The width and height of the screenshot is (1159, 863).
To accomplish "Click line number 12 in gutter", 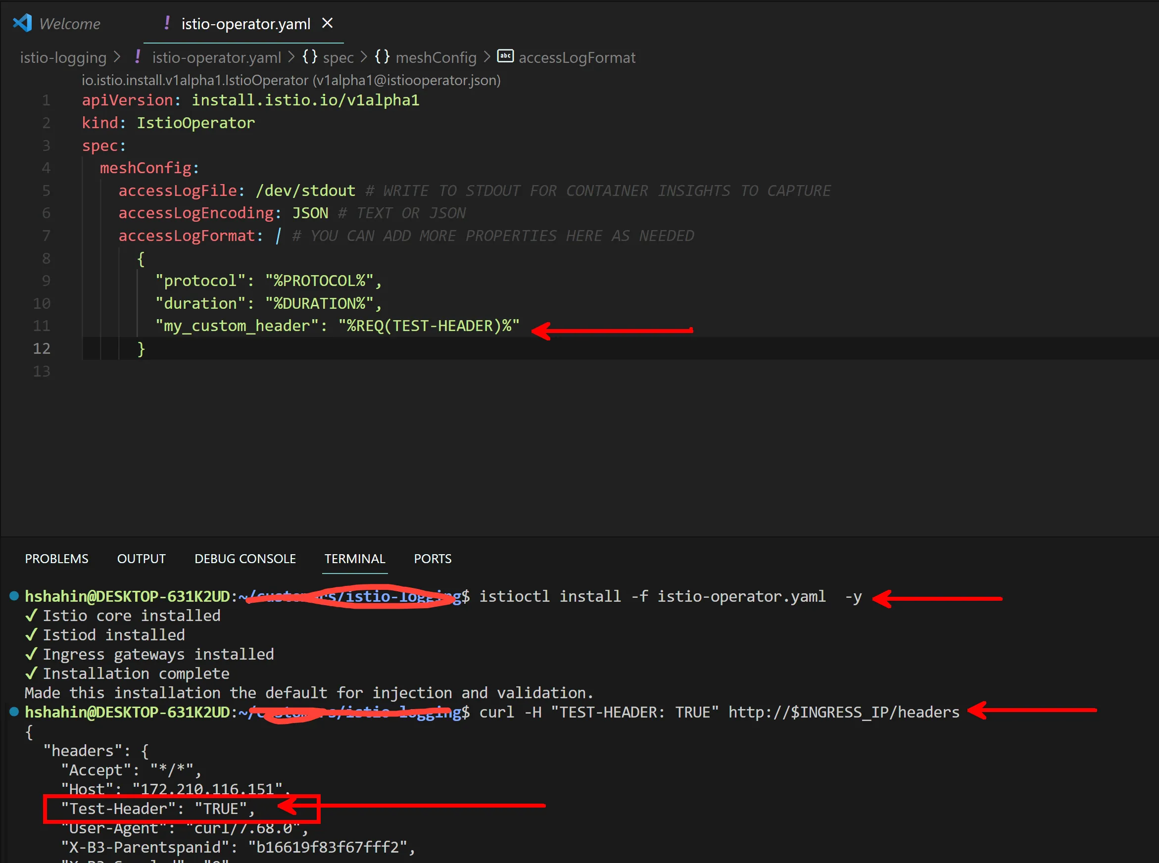I will [x=42, y=348].
